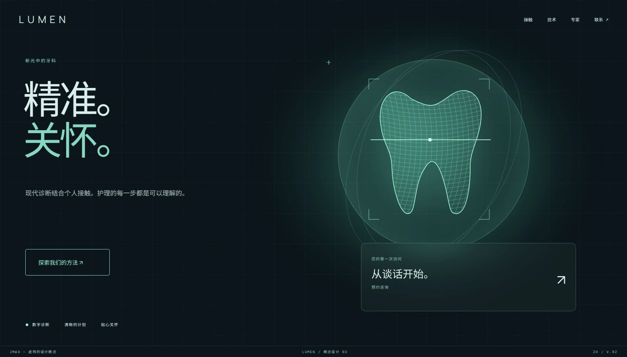
Task: Open the 接触 navigation item
Action: pyautogui.click(x=528, y=20)
